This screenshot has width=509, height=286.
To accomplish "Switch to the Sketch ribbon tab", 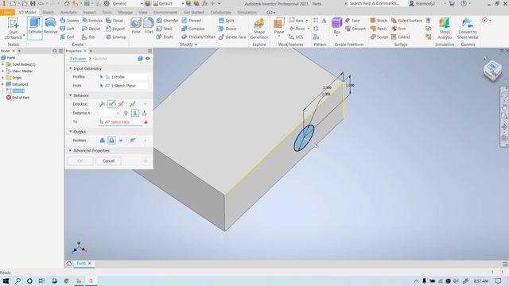I will pyautogui.click(x=48, y=13).
